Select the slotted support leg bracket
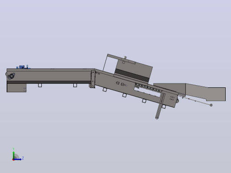The height and width of the screenshot is (173, 231). [160, 106]
